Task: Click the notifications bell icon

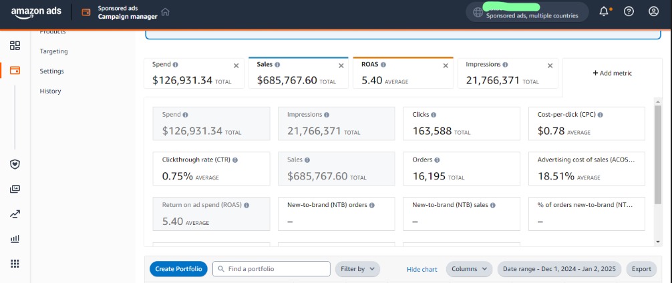Action: (x=604, y=11)
